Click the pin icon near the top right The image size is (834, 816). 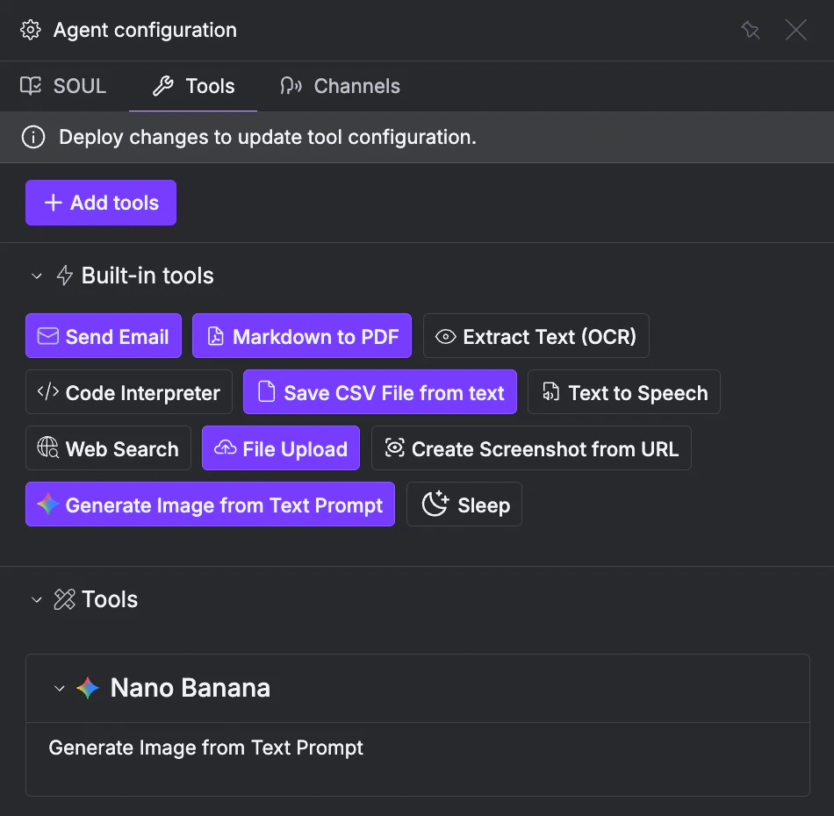point(751,29)
